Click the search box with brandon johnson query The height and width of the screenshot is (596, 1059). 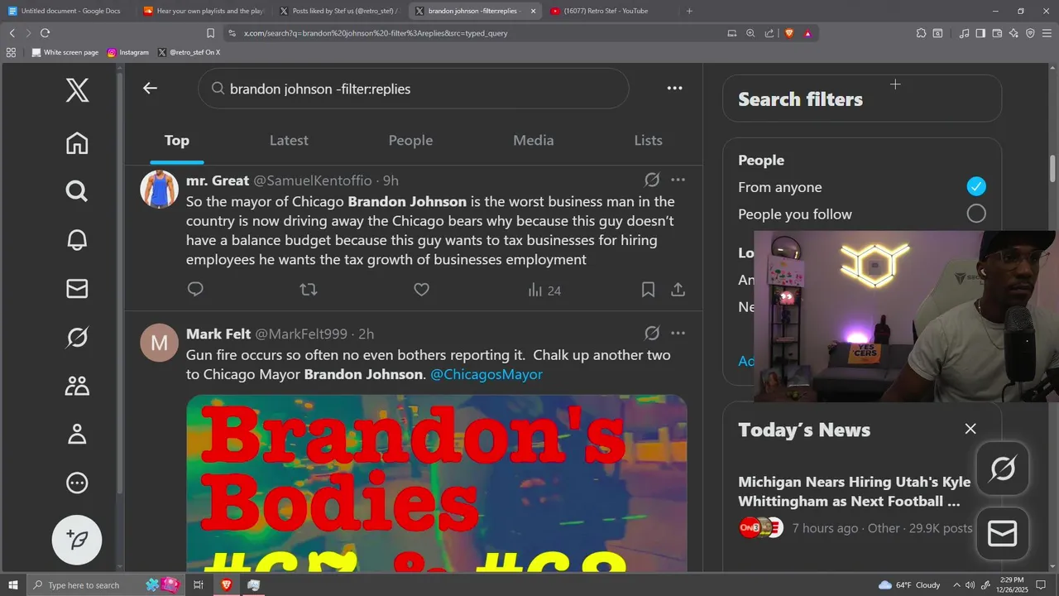click(x=414, y=89)
